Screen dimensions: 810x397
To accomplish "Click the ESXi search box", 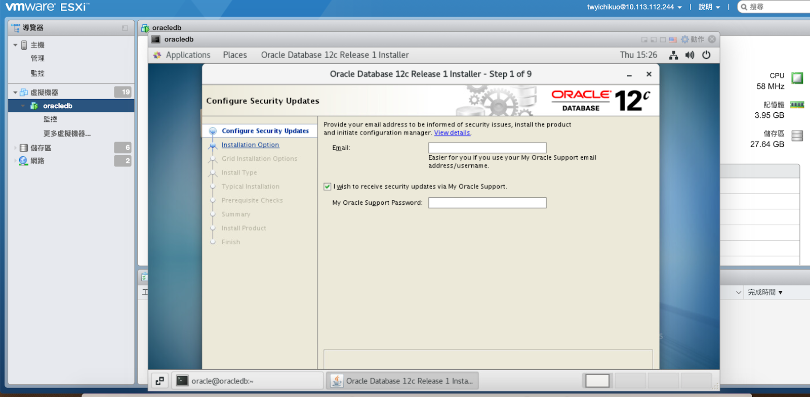I will pyautogui.click(x=775, y=7).
